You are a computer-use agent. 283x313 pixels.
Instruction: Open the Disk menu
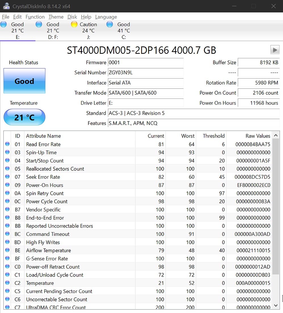(x=72, y=17)
